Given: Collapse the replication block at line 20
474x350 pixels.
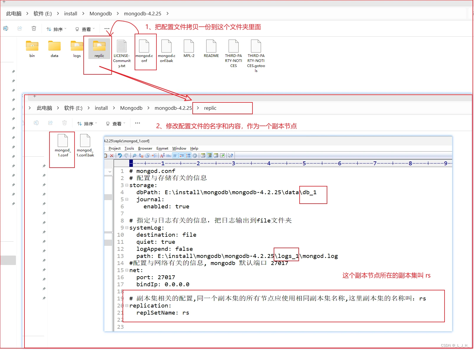Looking at the screenshot, I should [x=127, y=306].
